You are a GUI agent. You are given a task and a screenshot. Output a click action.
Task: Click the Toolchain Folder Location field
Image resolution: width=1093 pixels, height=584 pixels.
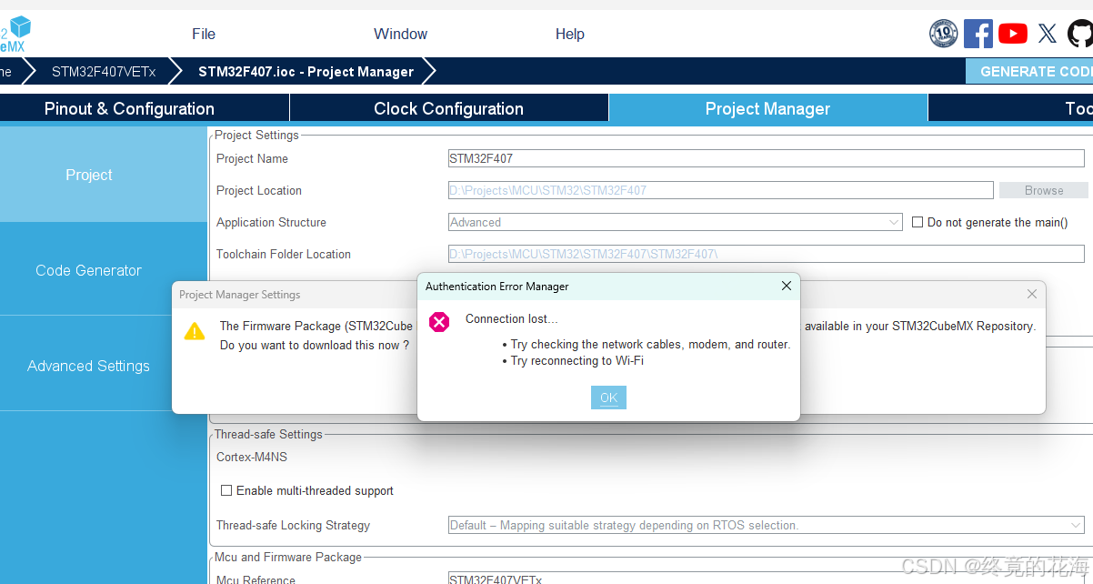coord(766,254)
